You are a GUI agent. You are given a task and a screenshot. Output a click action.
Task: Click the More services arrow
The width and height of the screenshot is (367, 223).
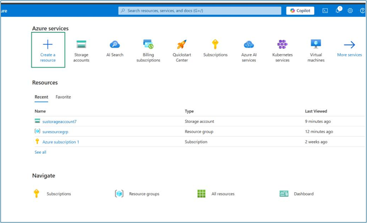349,45
